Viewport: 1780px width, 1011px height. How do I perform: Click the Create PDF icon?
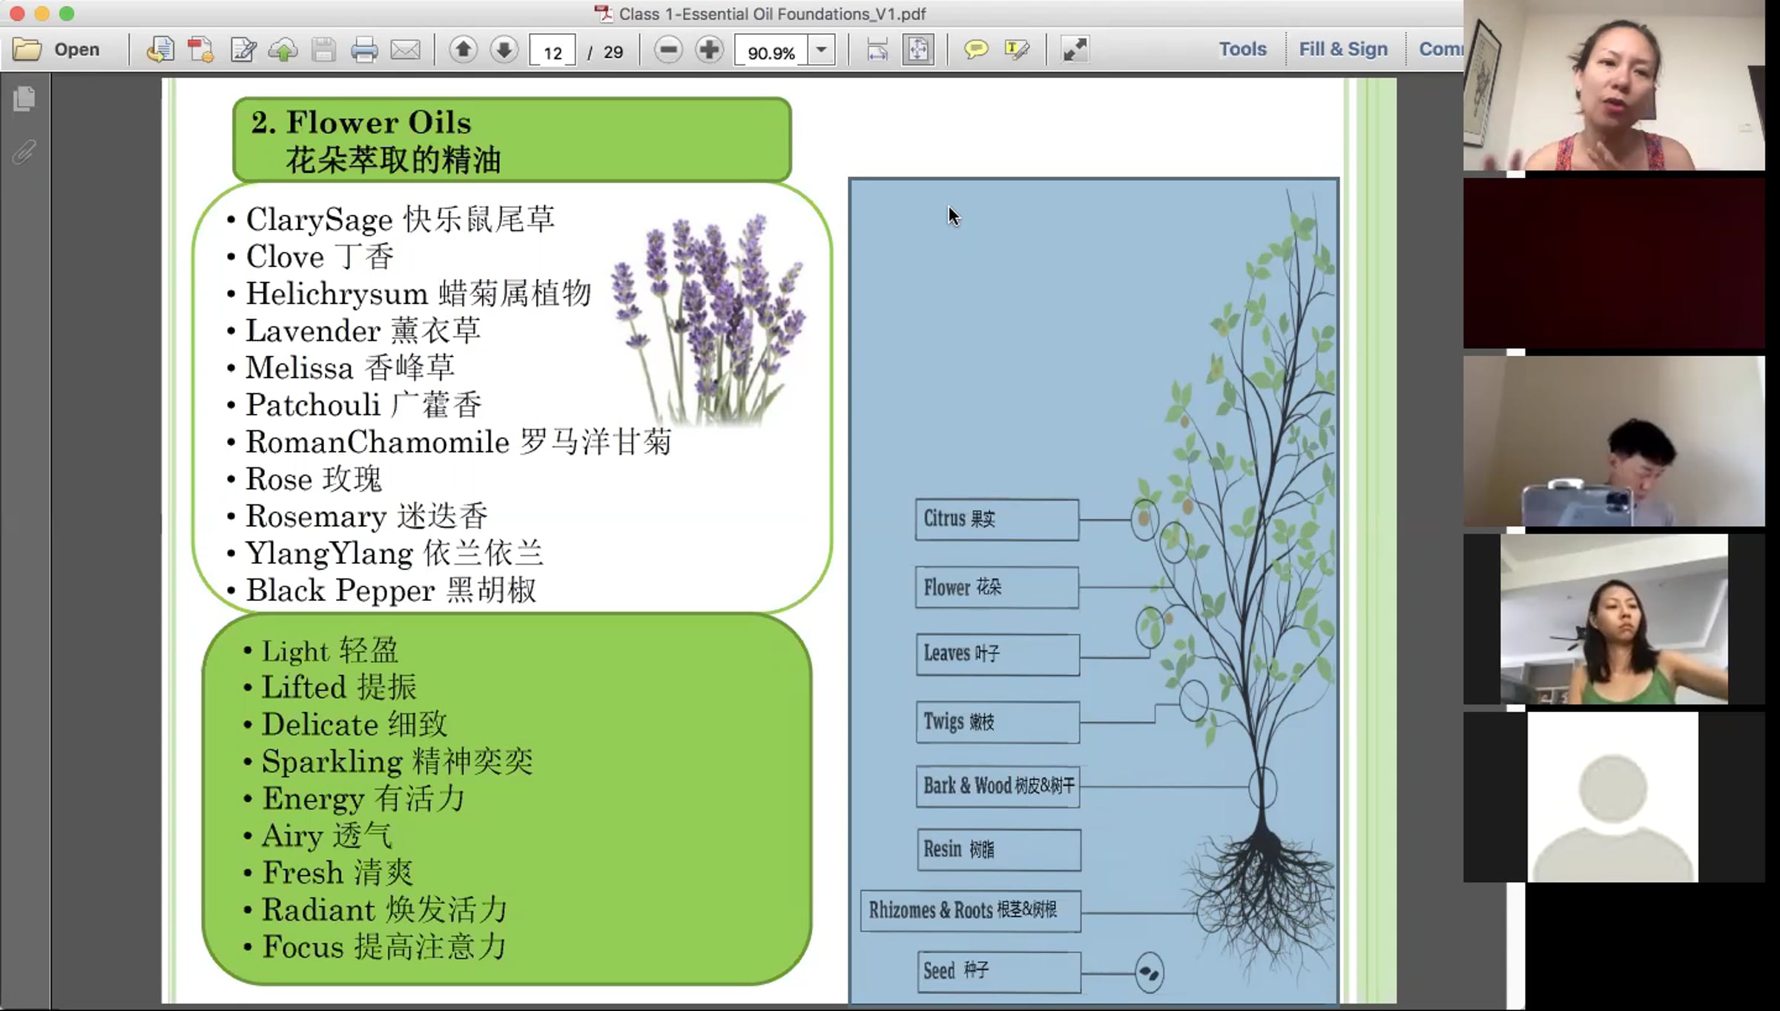(x=201, y=50)
